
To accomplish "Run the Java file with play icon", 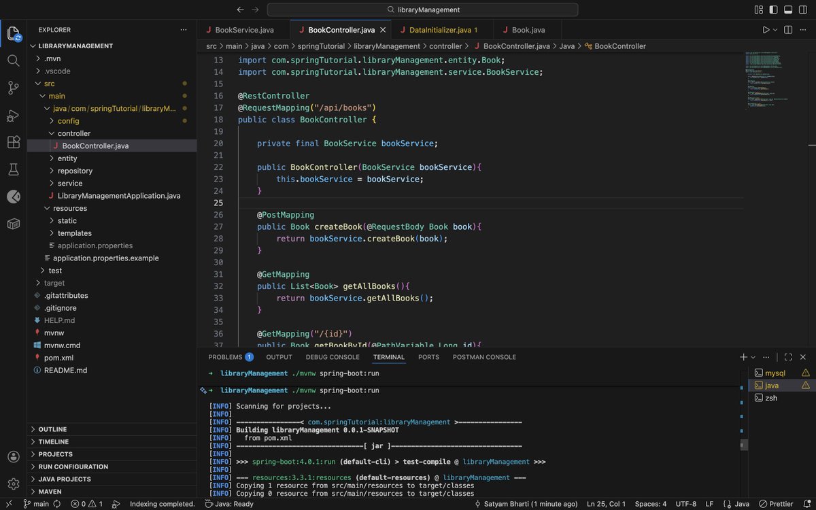I will [x=766, y=30].
